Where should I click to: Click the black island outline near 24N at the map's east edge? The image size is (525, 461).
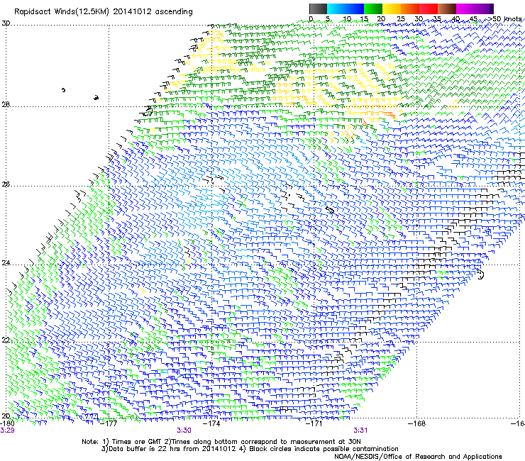[480, 274]
